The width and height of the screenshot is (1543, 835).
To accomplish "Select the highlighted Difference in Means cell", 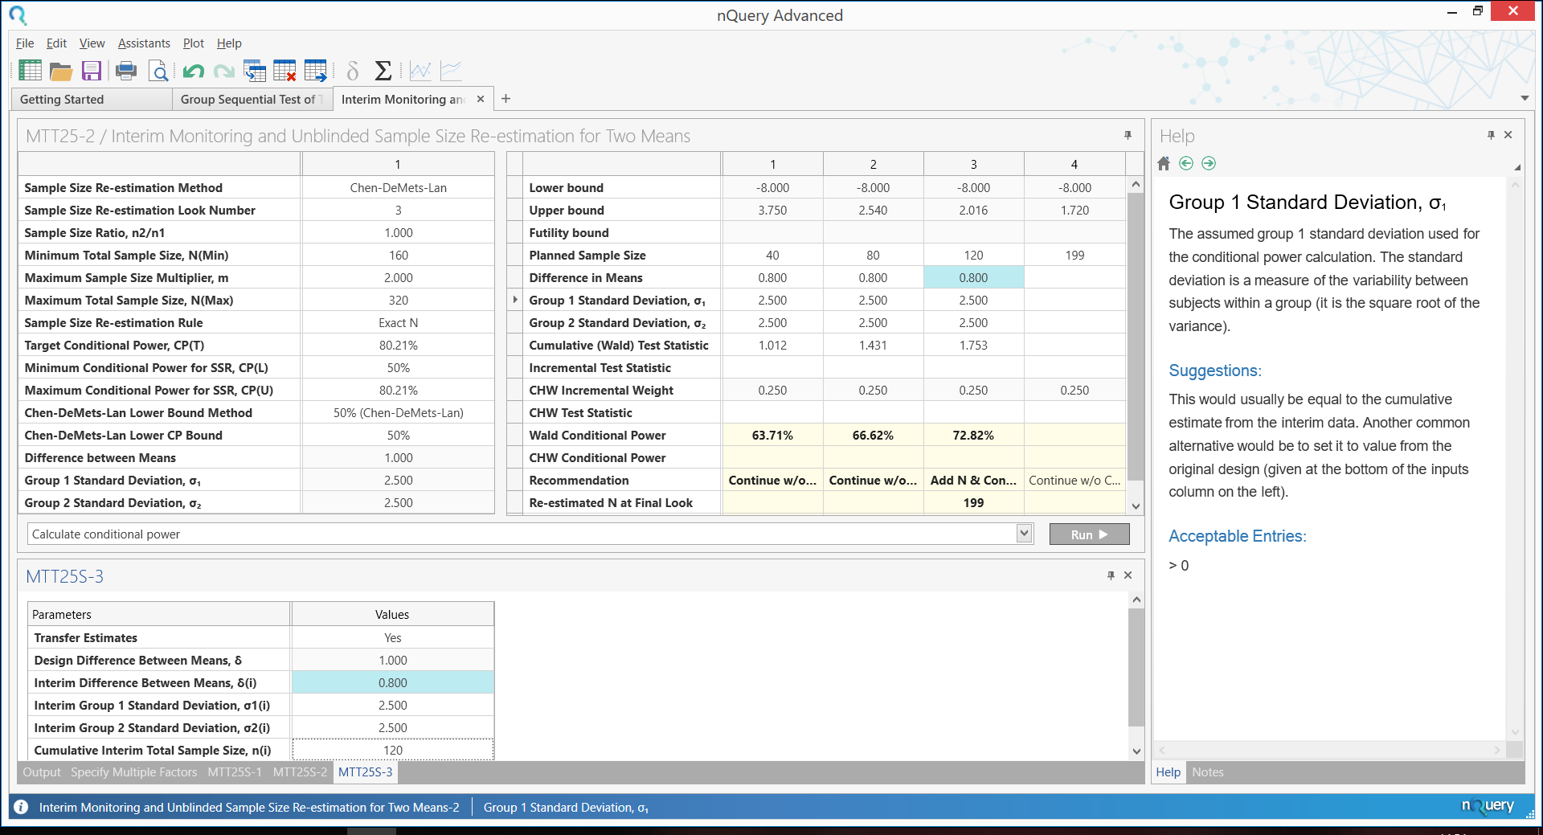I will (973, 278).
